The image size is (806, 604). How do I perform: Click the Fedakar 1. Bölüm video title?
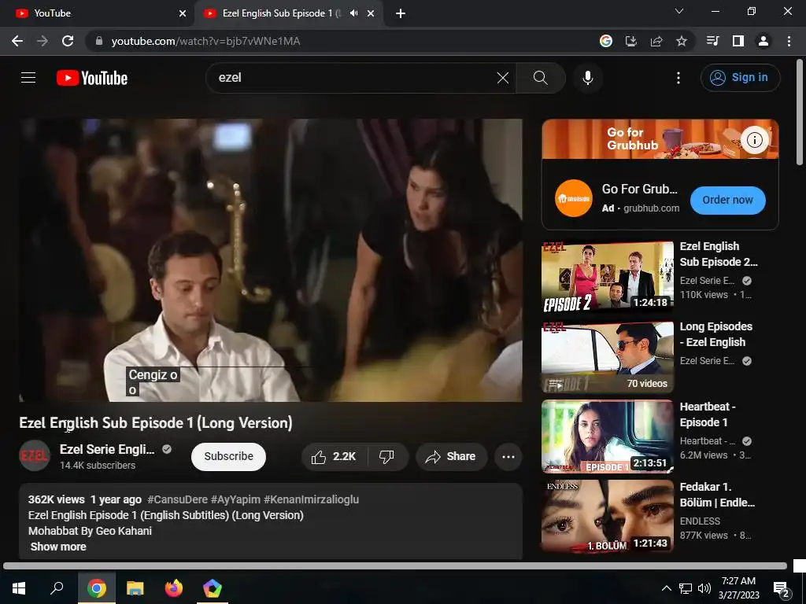(717, 494)
